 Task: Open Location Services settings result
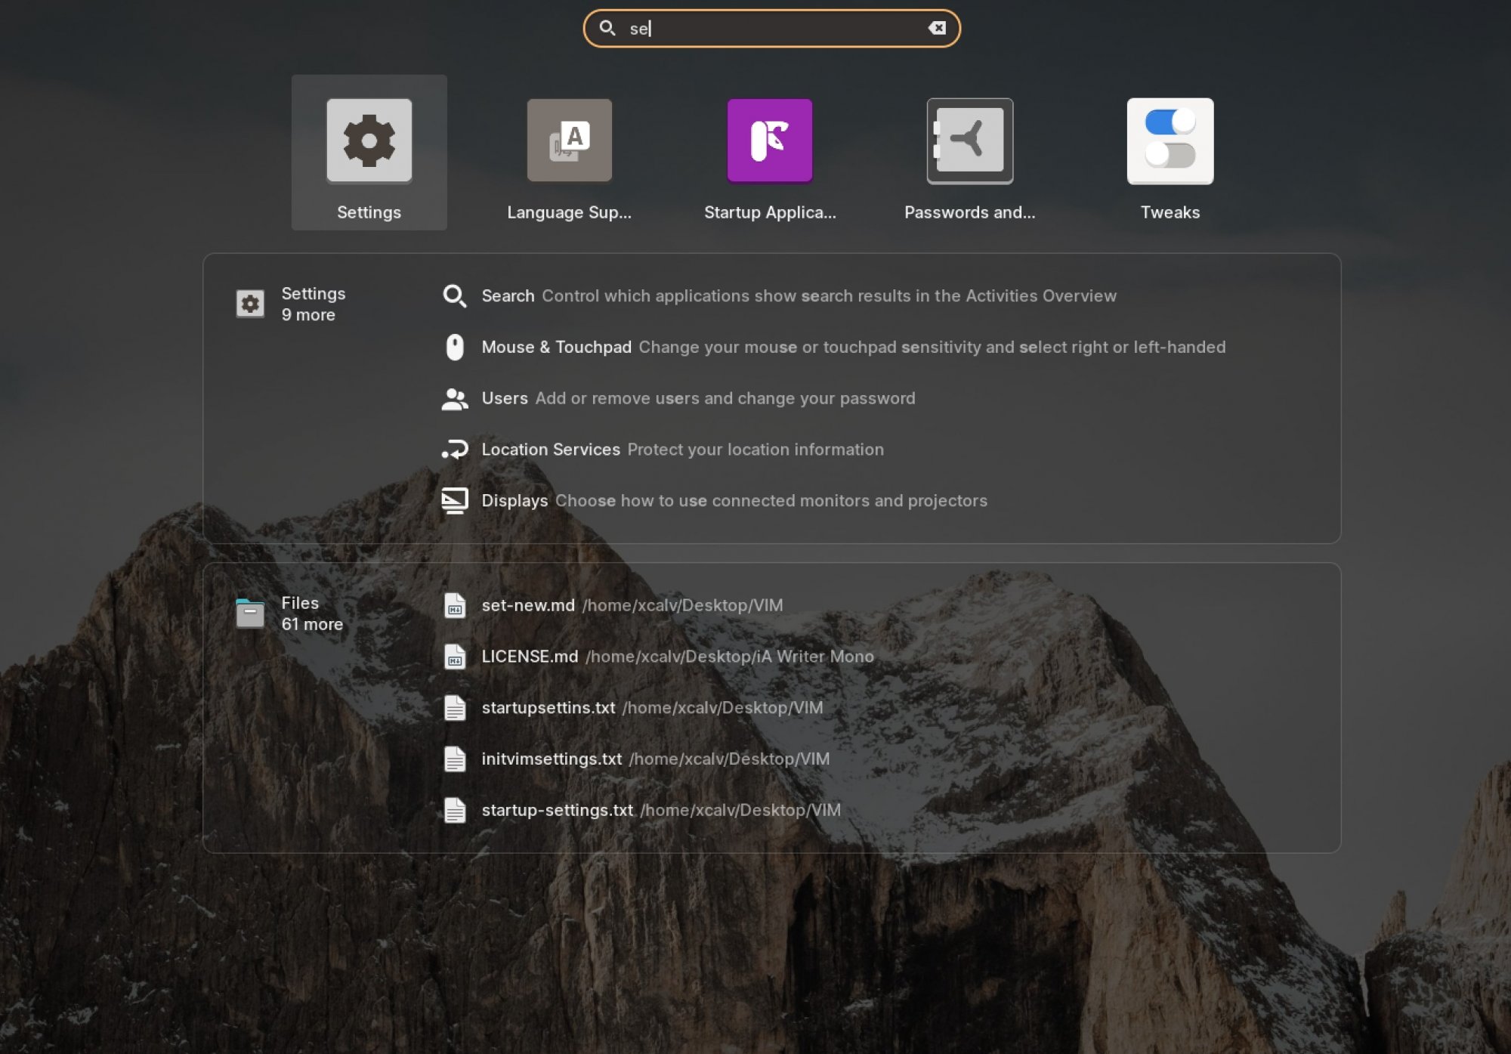pyautogui.click(x=681, y=450)
